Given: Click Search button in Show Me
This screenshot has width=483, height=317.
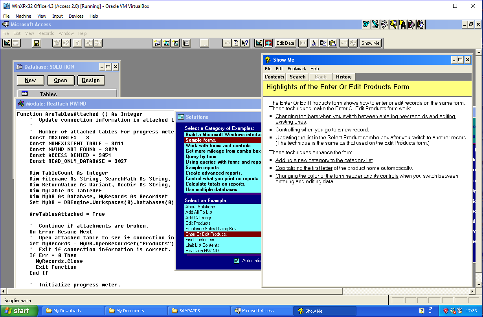Looking at the screenshot, I should 298,77.
